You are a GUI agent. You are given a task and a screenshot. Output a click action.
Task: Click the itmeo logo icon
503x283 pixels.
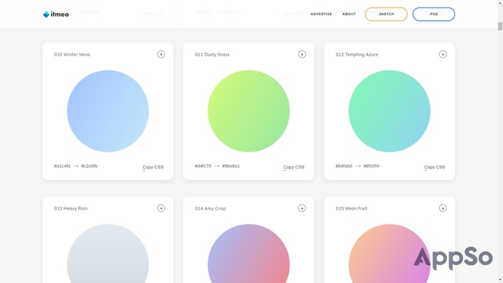click(46, 14)
